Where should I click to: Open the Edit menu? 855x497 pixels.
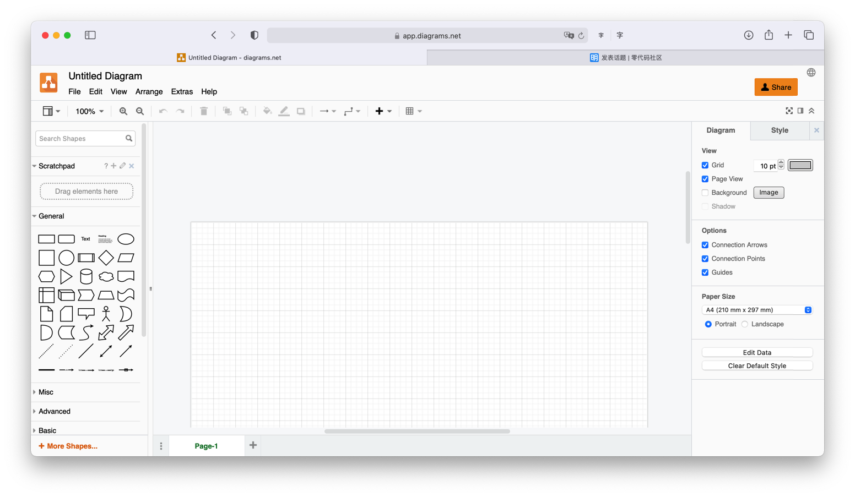(96, 92)
